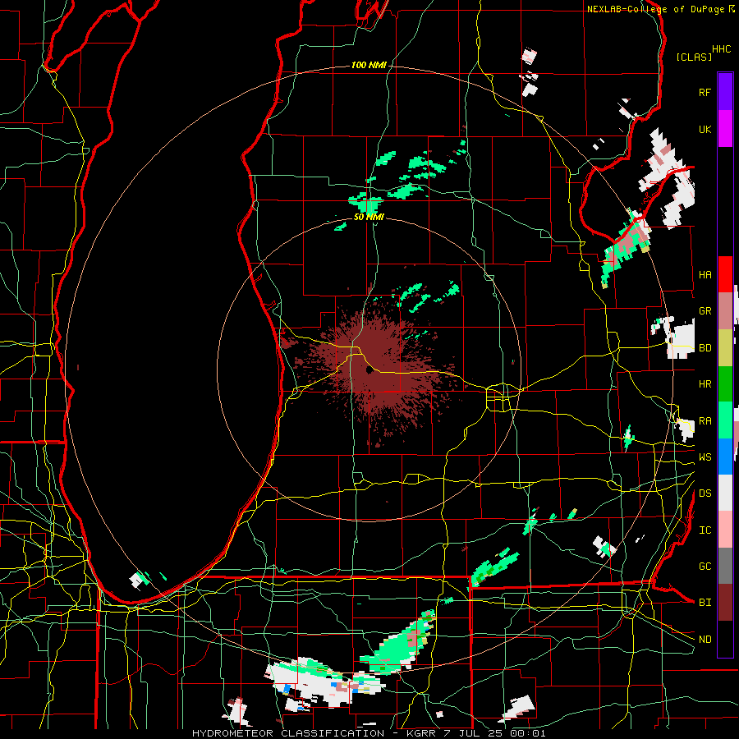
Task: Click the 'DS' legend label
Action: tap(705, 493)
